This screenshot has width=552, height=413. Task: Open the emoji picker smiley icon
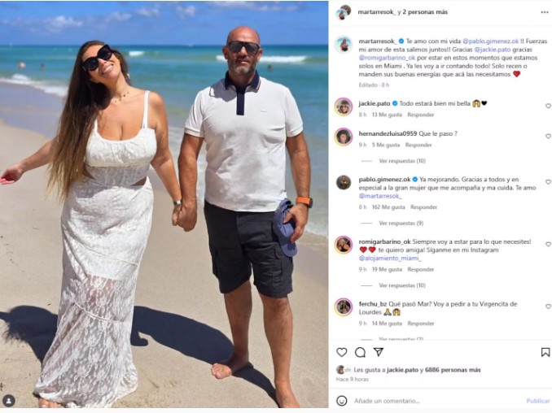341,401
